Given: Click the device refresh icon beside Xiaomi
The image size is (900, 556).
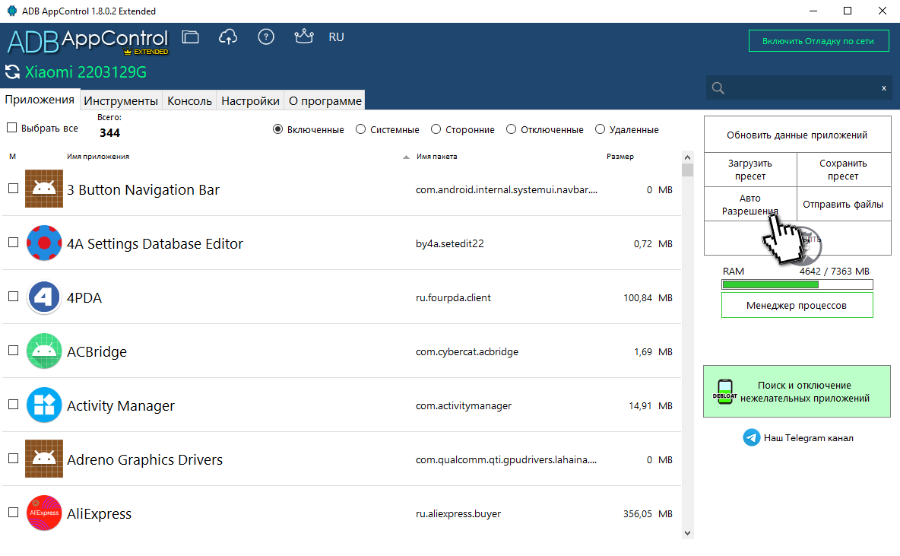Looking at the screenshot, I should (x=13, y=71).
